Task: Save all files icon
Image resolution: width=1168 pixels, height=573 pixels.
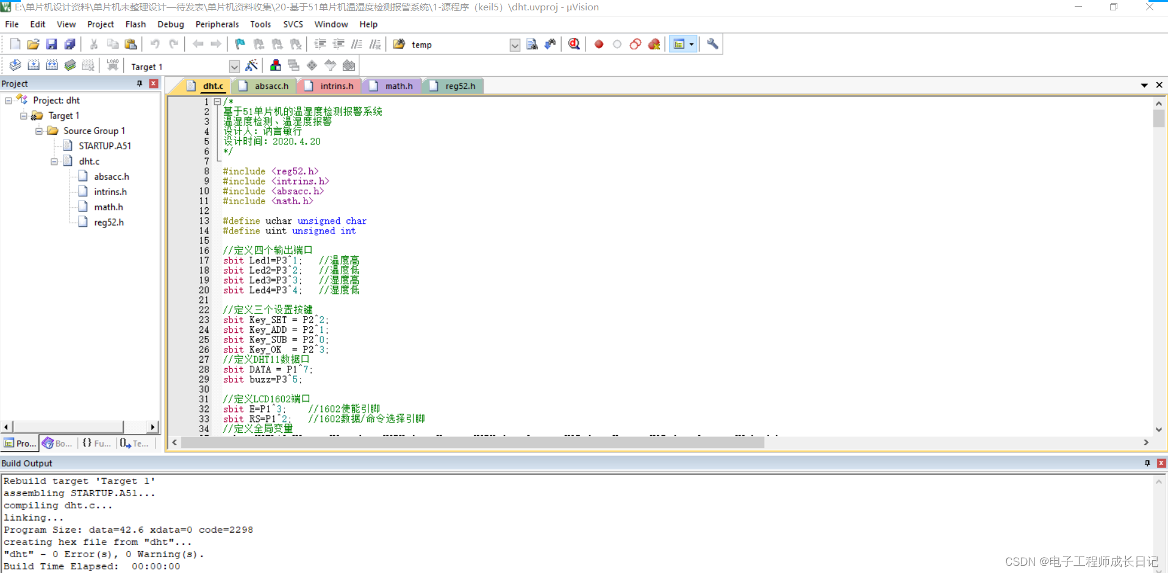Action: 70,44
